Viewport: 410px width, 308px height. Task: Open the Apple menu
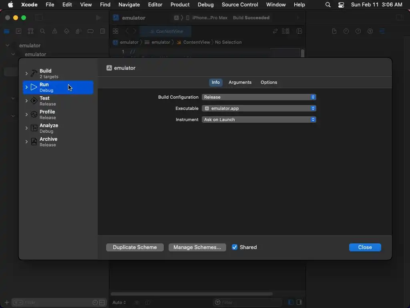pos(10,5)
